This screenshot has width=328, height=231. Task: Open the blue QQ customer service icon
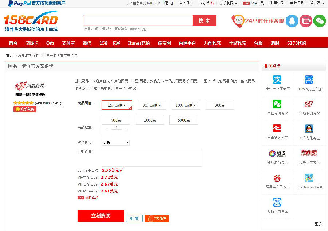pos(292,21)
